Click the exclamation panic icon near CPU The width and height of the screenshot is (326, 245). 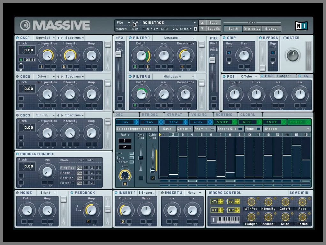click(195, 29)
